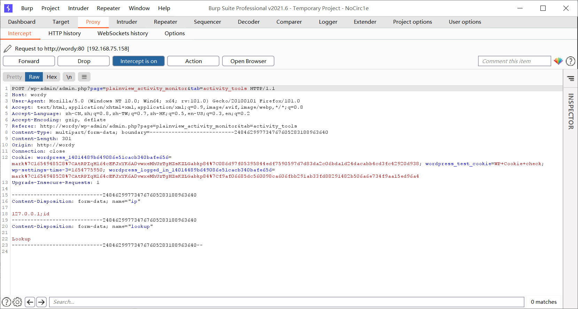Viewport: 578px width, 309px height.
Task: Switch to Raw view
Action: tap(34, 77)
